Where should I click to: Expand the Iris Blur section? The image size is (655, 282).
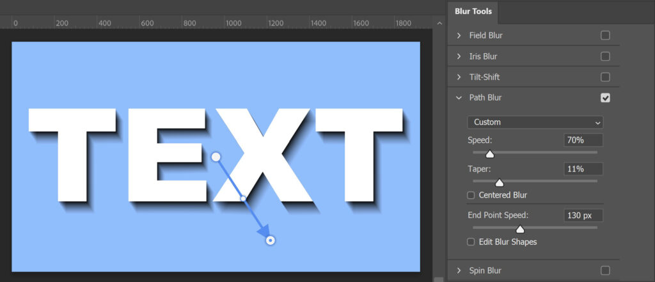click(459, 56)
